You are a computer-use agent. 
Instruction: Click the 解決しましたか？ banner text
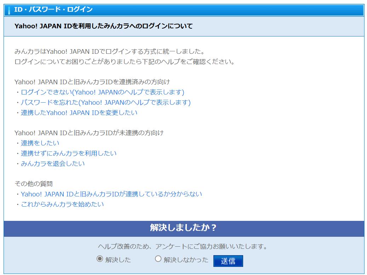click(x=183, y=228)
